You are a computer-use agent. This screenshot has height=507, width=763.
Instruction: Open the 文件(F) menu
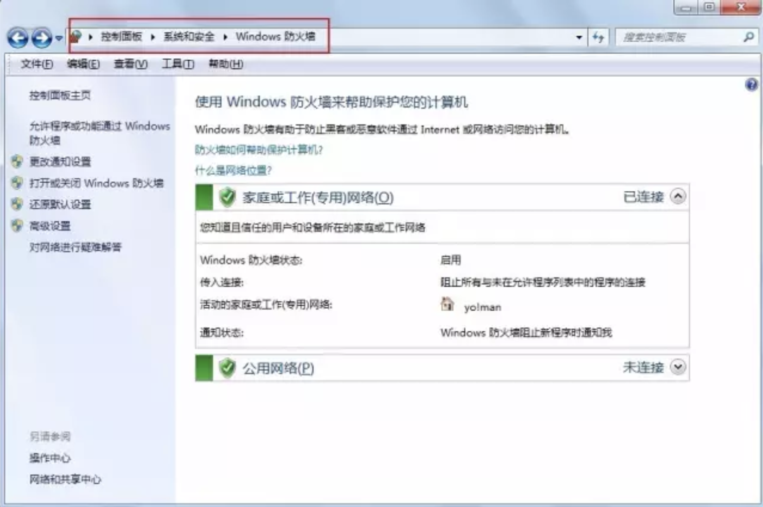coord(37,64)
